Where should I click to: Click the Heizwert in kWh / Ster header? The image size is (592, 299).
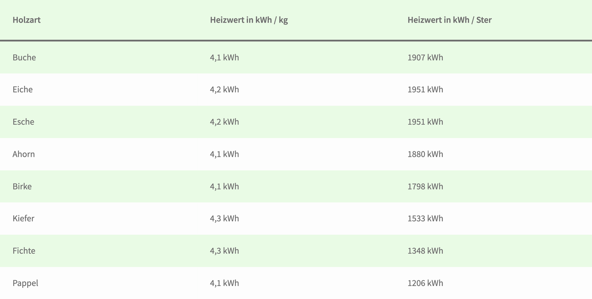tap(449, 20)
